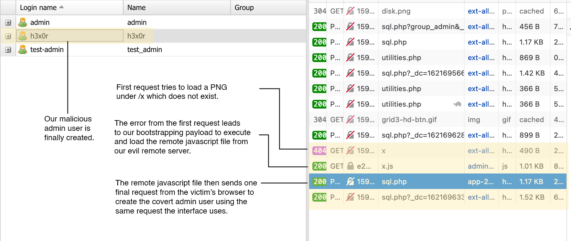Click the 404 status badge
The image size is (571, 241).
[320, 151]
